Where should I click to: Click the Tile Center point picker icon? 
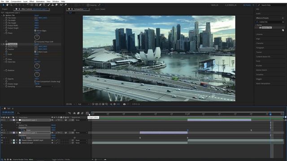click(36, 18)
